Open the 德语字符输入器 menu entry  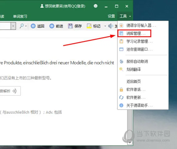point(143,26)
